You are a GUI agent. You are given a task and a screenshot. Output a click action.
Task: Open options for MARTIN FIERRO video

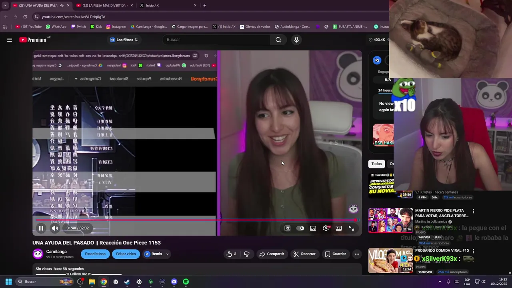pos(473,211)
